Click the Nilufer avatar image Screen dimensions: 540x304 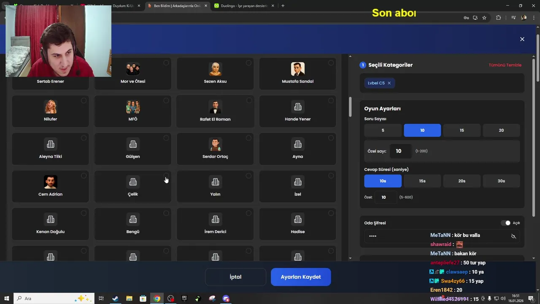51,107
